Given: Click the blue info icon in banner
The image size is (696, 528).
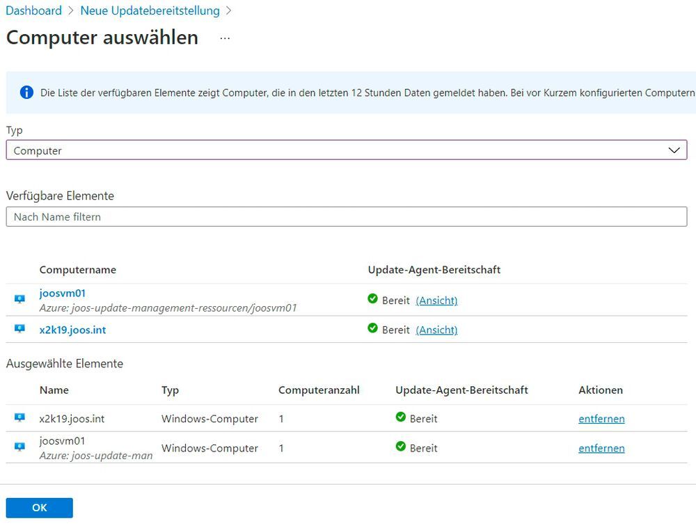Looking at the screenshot, I should coord(26,93).
